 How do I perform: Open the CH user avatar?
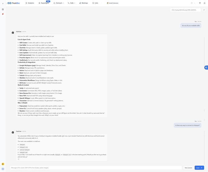[3, 169]
